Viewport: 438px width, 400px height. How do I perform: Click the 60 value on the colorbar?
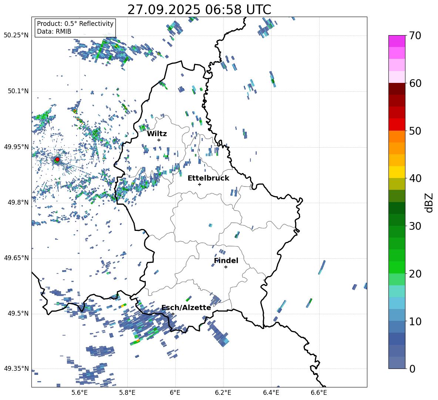[415, 83]
